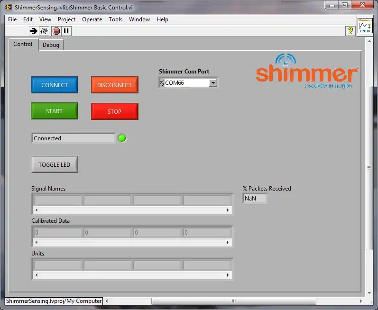
Task: Open the View menu
Action: pos(46,19)
